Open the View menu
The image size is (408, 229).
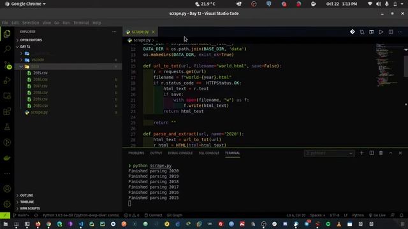(x=47, y=23)
